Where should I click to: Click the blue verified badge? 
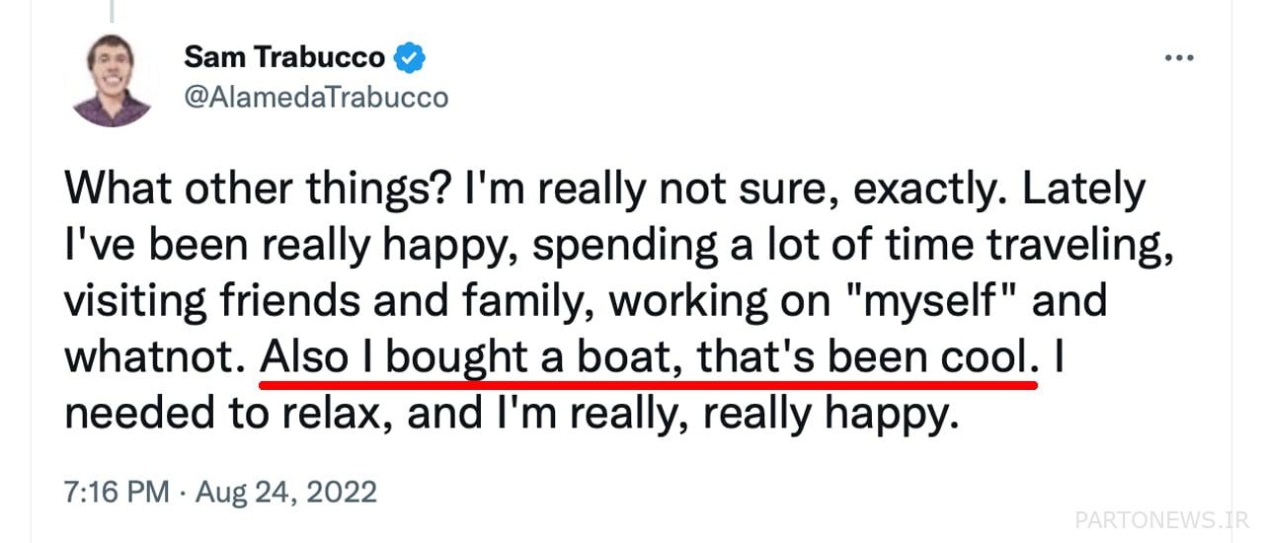410,58
